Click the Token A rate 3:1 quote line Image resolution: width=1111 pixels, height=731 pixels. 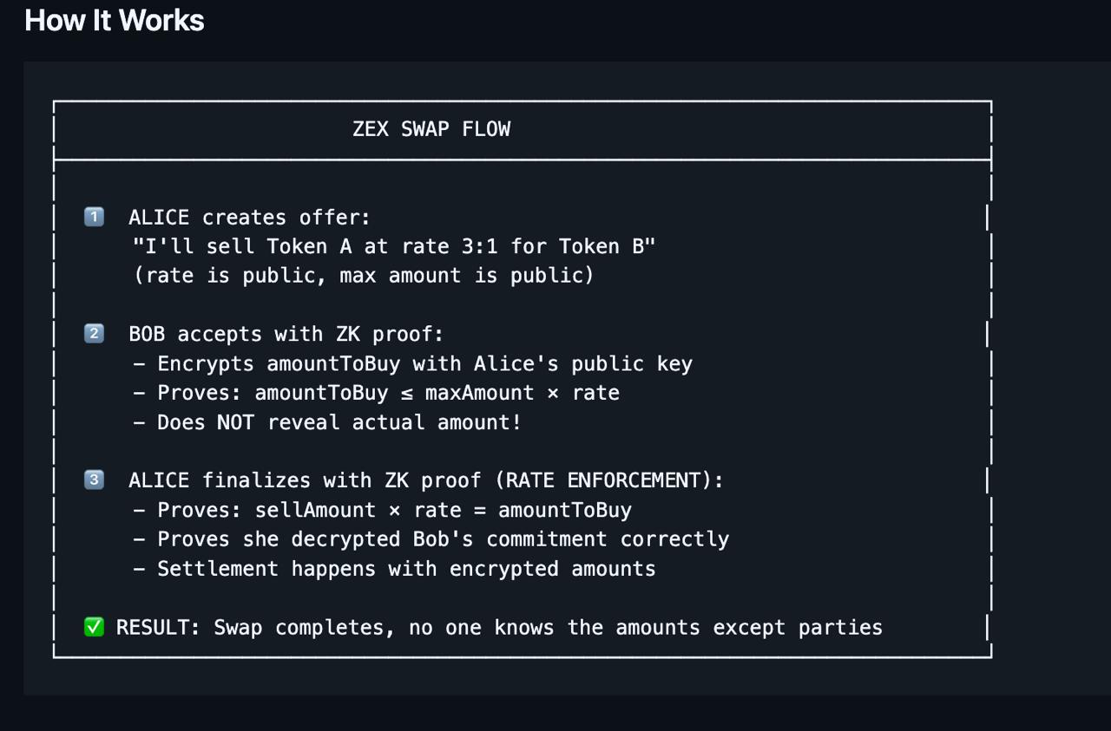394,247
